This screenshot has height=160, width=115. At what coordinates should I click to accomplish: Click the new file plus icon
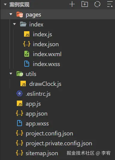tap(72, 4)
